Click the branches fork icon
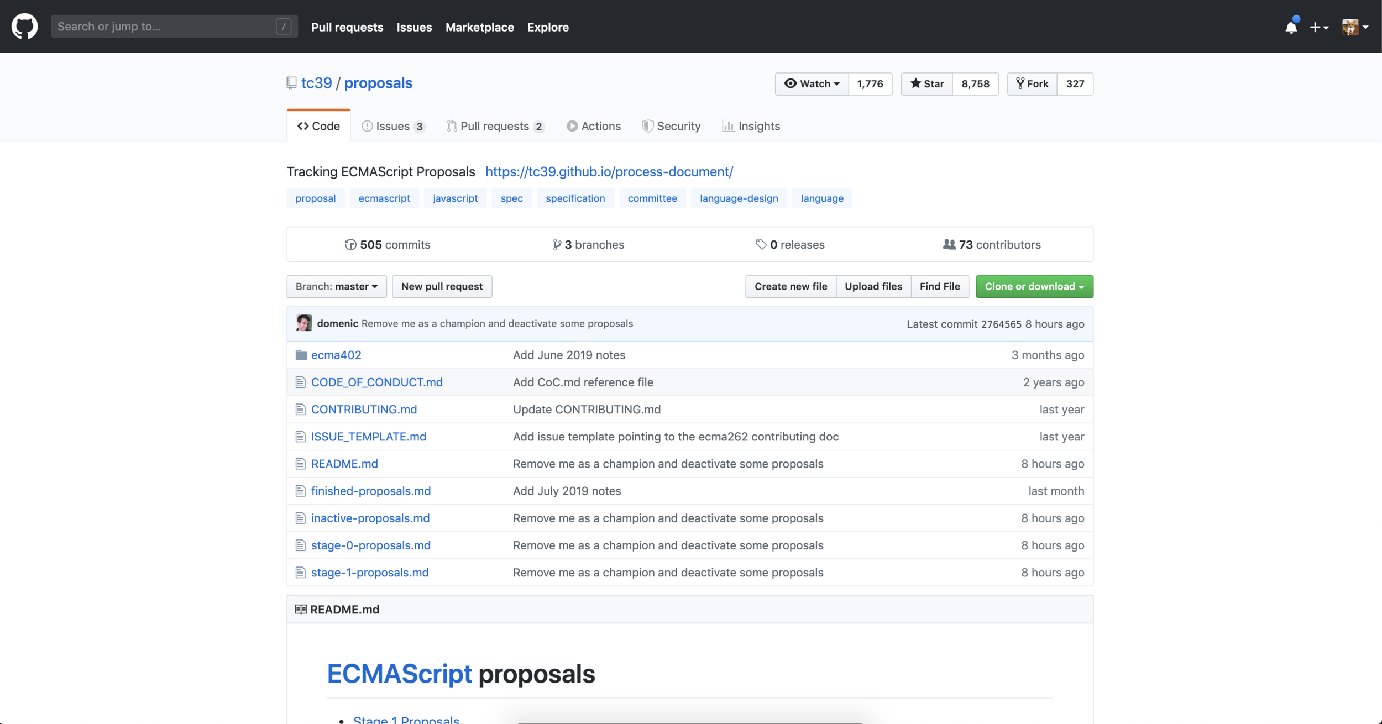The width and height of the screenshot is (1382, 724). point(557,244)
